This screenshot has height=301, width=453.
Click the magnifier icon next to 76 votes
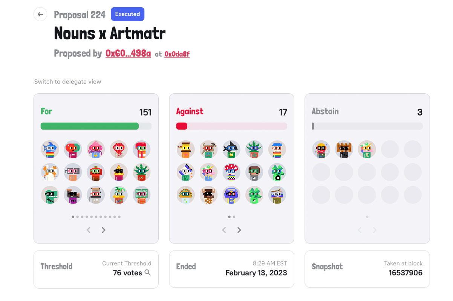[x=148, y=272]
